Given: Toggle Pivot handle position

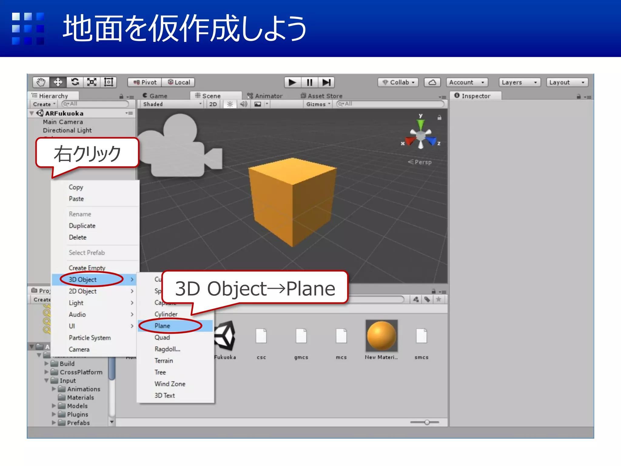Looking at the screenshot, I should click(x=145, y=82).
